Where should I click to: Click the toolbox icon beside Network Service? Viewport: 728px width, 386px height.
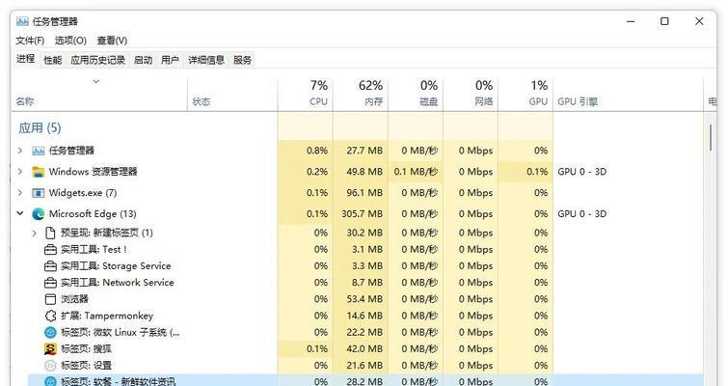50,283
